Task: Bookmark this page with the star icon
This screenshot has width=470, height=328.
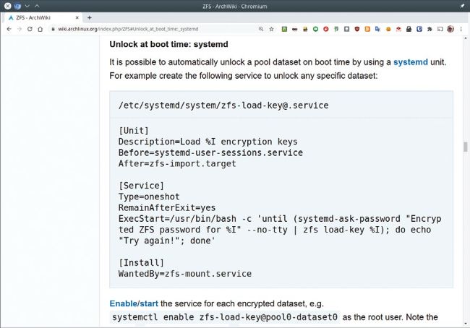Action: click(x=271, y=29)
